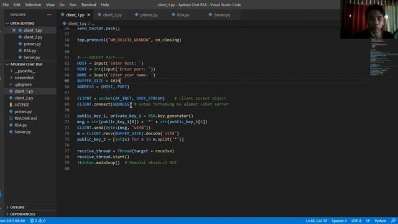Open Explorer more actions ellipsis

(49, 15)
